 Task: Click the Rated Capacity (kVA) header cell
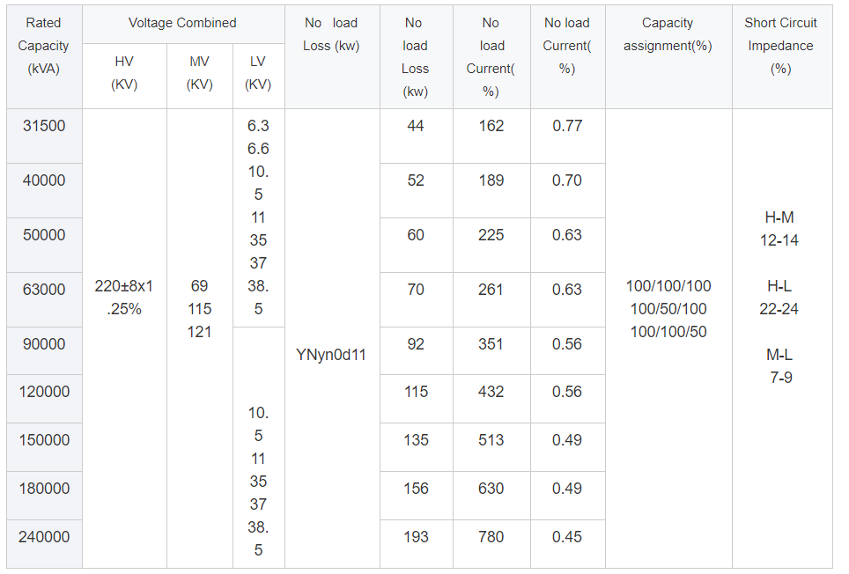click(x=43, y=46)
